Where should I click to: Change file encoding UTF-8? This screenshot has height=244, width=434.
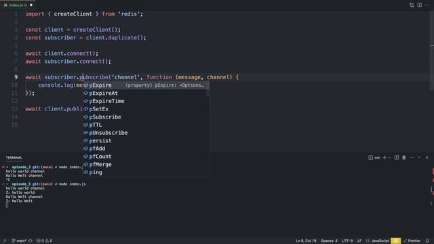pyautogui.click(x=347, y=241)
